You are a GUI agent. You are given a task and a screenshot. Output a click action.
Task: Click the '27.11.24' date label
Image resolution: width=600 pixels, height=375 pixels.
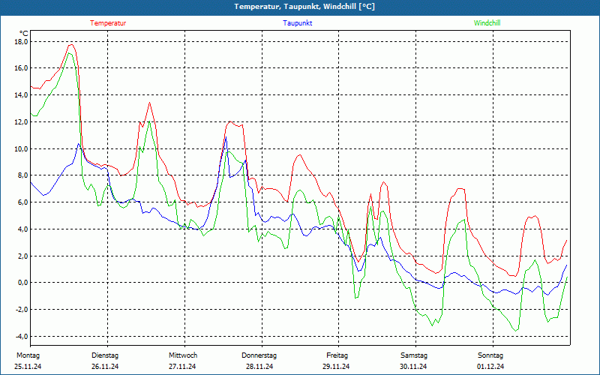[182, 367]
